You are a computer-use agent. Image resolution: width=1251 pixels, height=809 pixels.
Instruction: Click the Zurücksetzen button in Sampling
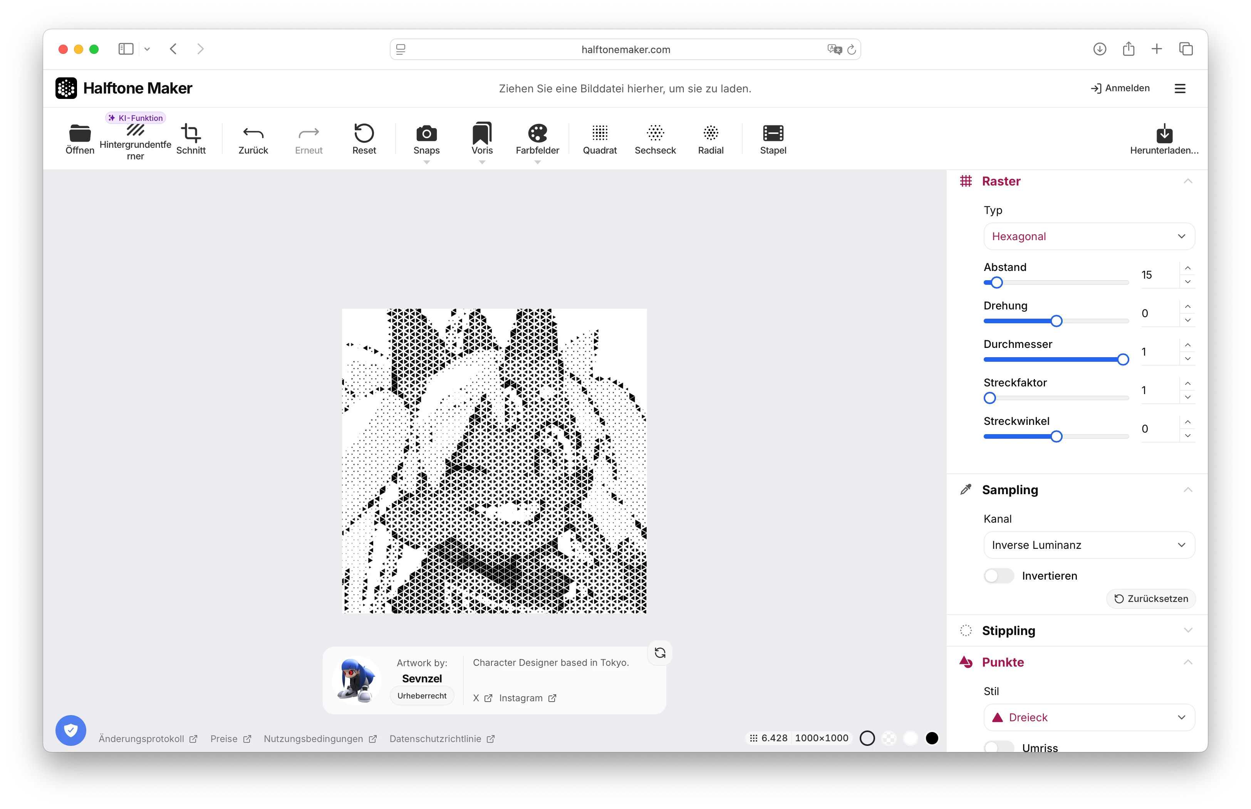click(x=1151, y=599)
